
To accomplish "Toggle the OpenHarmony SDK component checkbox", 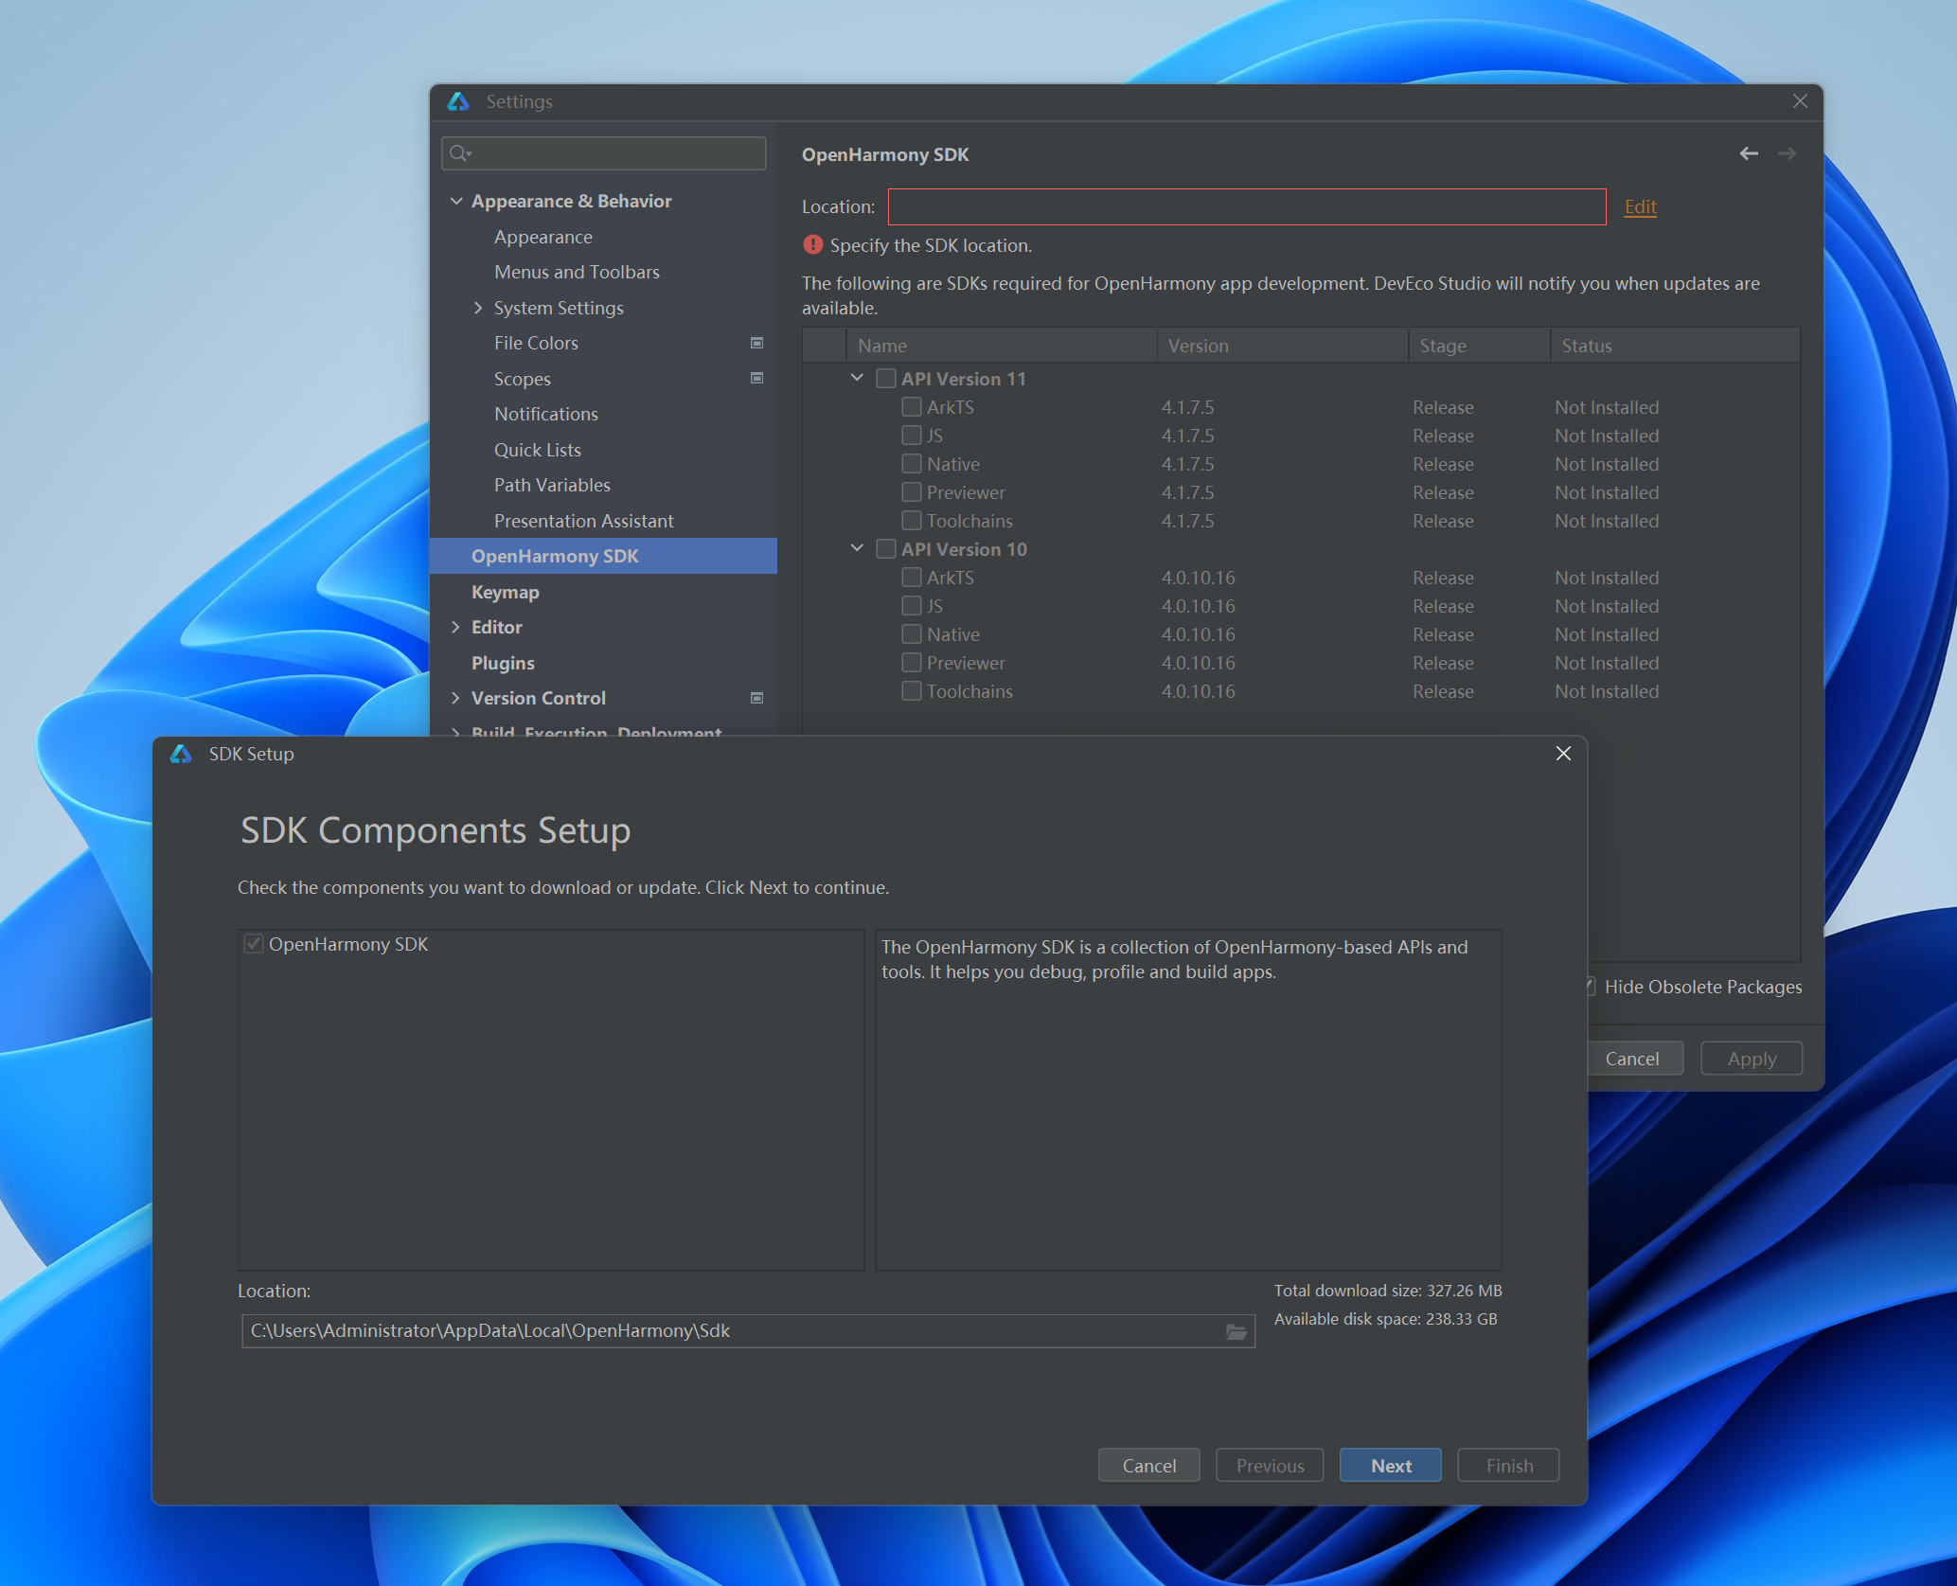I will pyautogui.click(x=254, y=944).
